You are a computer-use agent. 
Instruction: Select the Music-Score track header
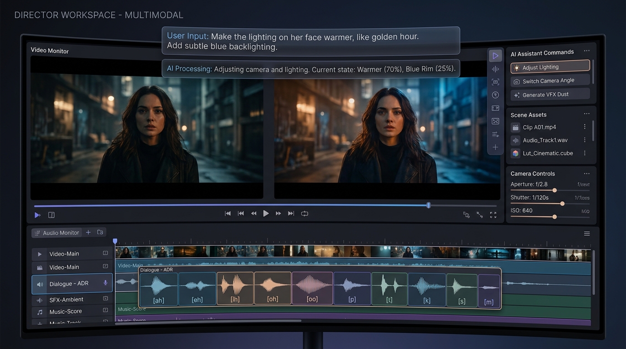(72, 311)
